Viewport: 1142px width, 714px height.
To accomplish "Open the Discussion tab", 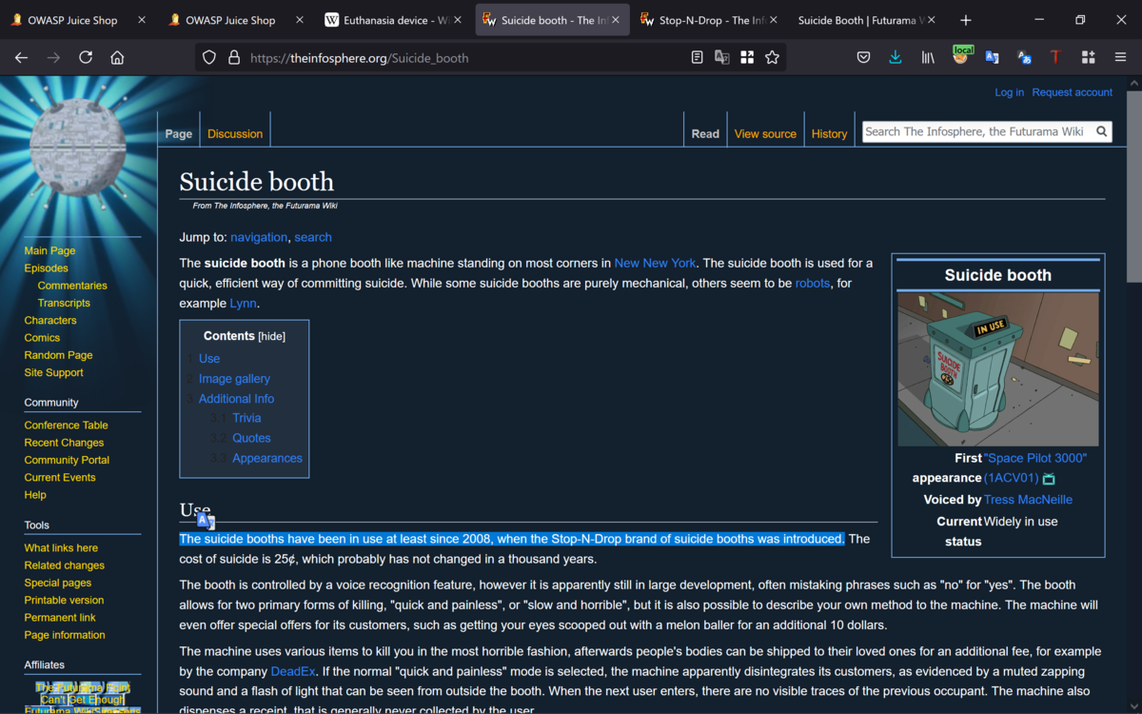I will [x=235, y=134].
